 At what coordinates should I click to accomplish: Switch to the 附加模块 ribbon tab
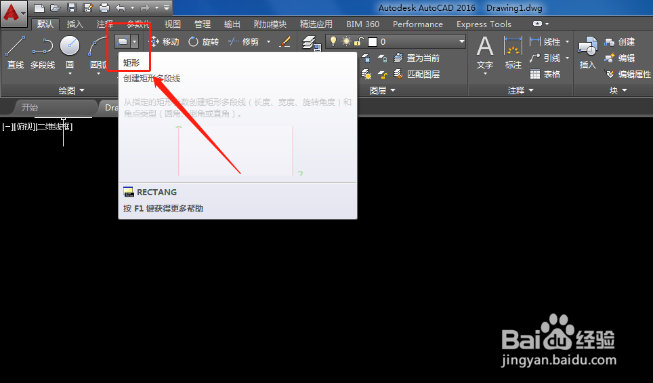270,24
